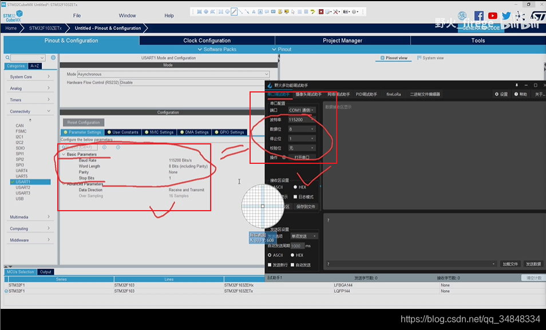
Task: Select HEX in send settings
Action: tap(297, 255)
